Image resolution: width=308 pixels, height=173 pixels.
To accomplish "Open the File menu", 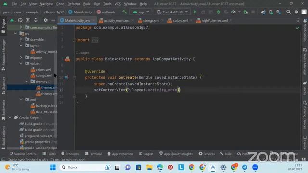I will 14,4.
